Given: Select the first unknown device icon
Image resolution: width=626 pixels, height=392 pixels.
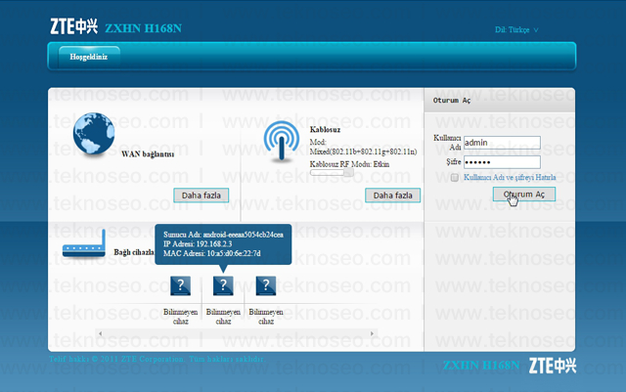Looking at the screenshot, I should click(180, 285).
